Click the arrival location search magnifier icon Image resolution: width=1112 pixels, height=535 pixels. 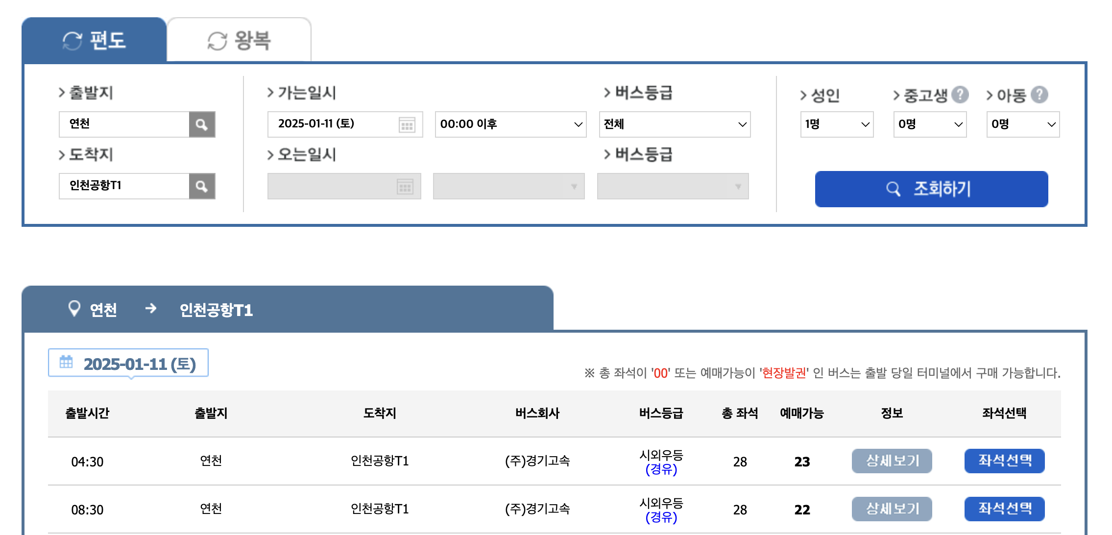point(202,186)
